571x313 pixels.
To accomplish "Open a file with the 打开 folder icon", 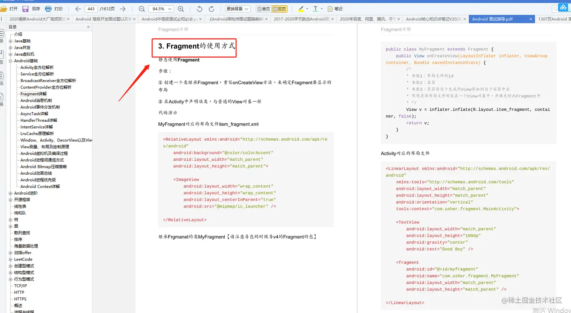I will (4, 9).
